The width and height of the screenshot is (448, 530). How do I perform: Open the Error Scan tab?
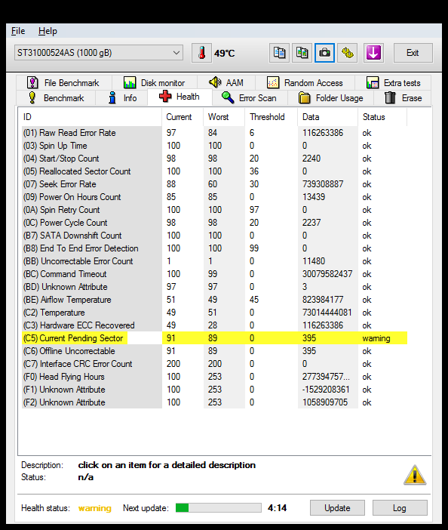click(250, 98)
